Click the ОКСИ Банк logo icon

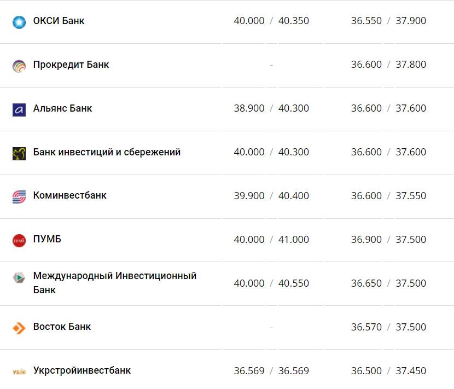click(x=19, y=22)
